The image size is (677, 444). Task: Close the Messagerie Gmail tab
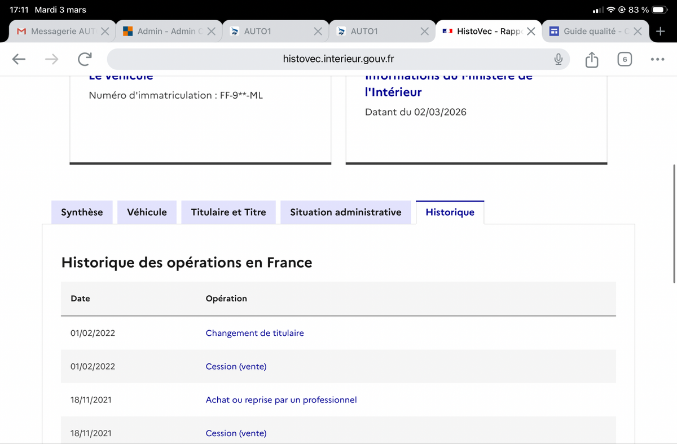pyautogui.click(x=105, y=32)
